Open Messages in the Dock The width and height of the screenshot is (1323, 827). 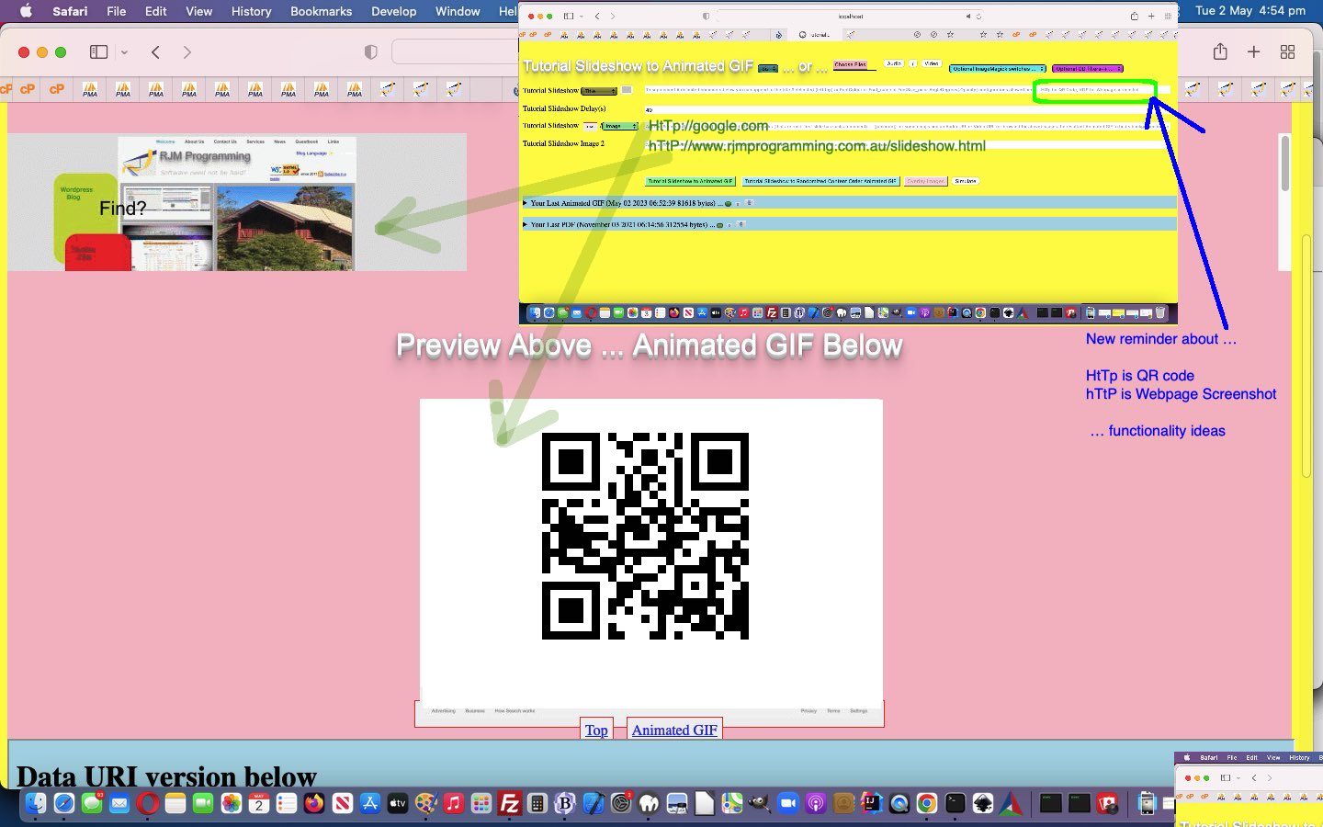(x=92, y=803)
